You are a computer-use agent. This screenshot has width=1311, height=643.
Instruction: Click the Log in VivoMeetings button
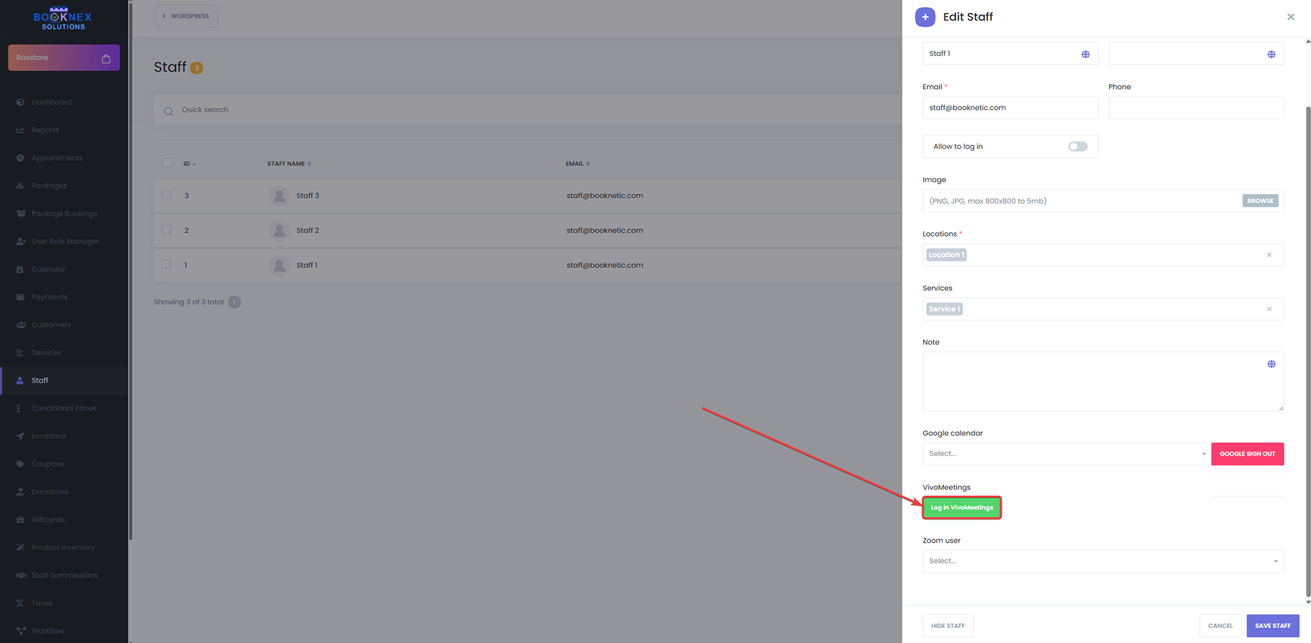tap(961, 508)
